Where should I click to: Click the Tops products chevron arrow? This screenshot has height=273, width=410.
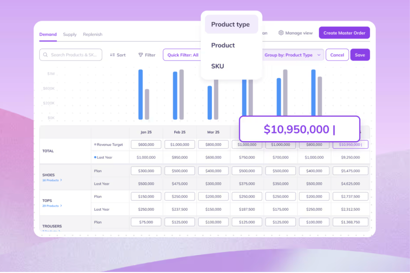click(x=61, y=206)
